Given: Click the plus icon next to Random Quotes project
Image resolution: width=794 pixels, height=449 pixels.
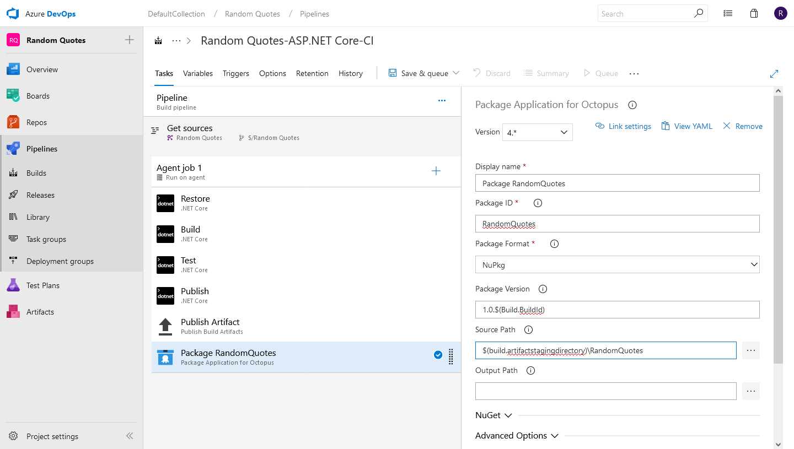Looking at the screenshot, I should tap(130, 40).
